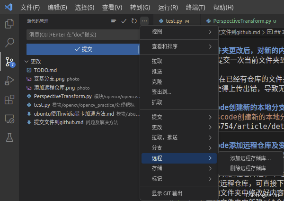Viewport: 284px width, 201px height.
Task: Open the Testing flask view
Action: pyautogui.click(x=9, y=137)
